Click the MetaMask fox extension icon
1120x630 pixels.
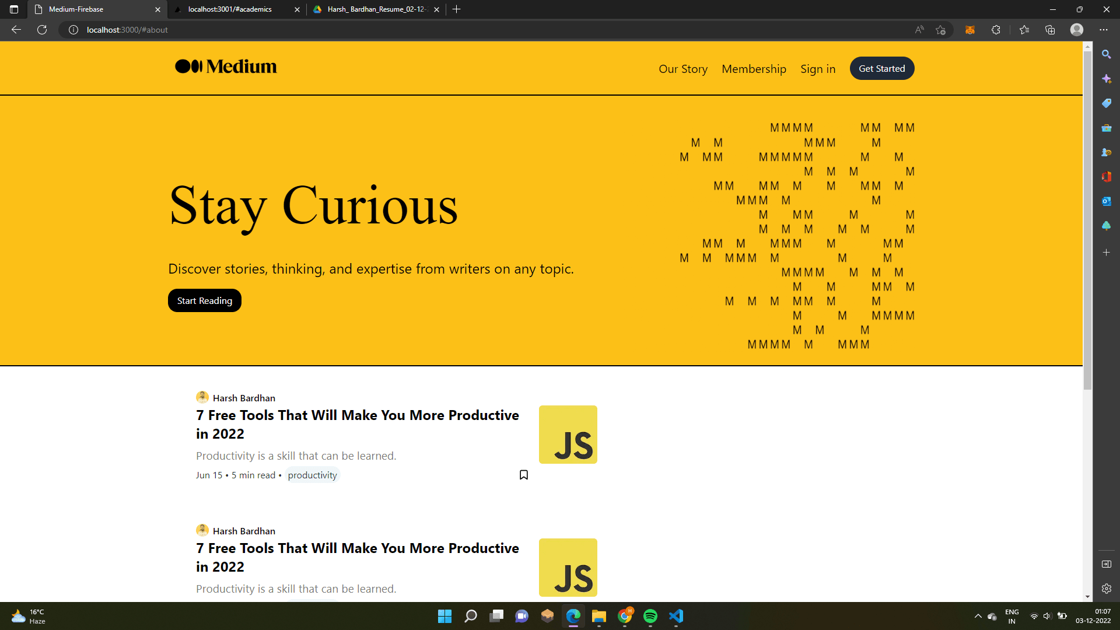tap(970, 30)
